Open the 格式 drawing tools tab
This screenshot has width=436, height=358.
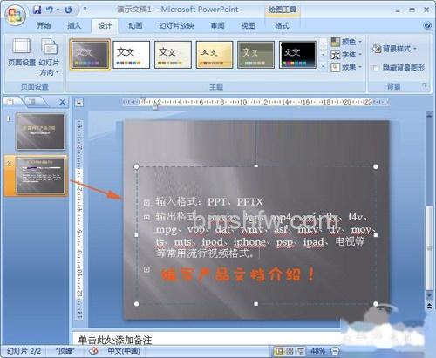tap(282, 26)
